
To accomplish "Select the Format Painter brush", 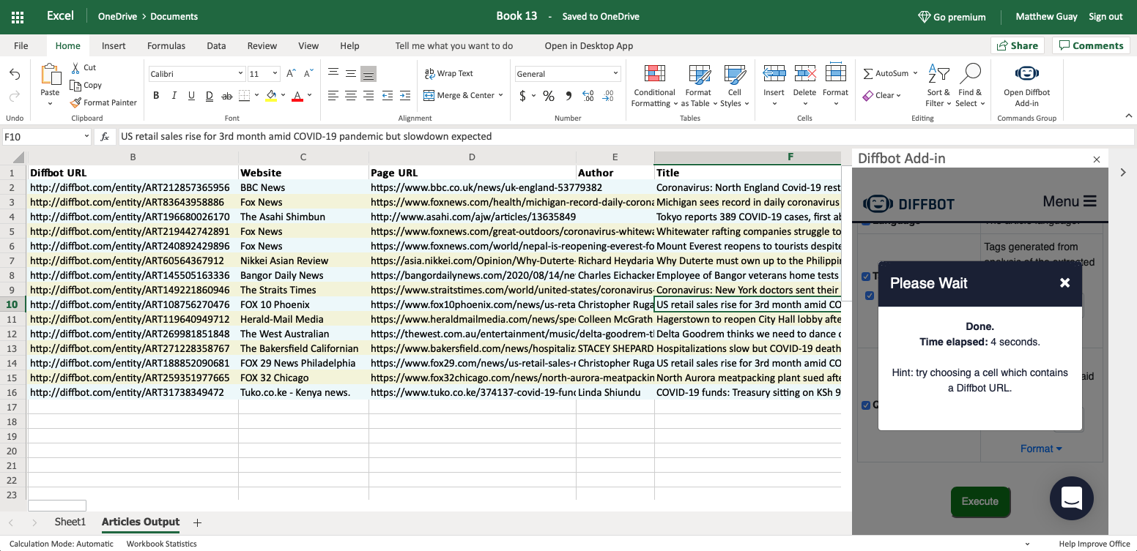I will click(75, 102).
